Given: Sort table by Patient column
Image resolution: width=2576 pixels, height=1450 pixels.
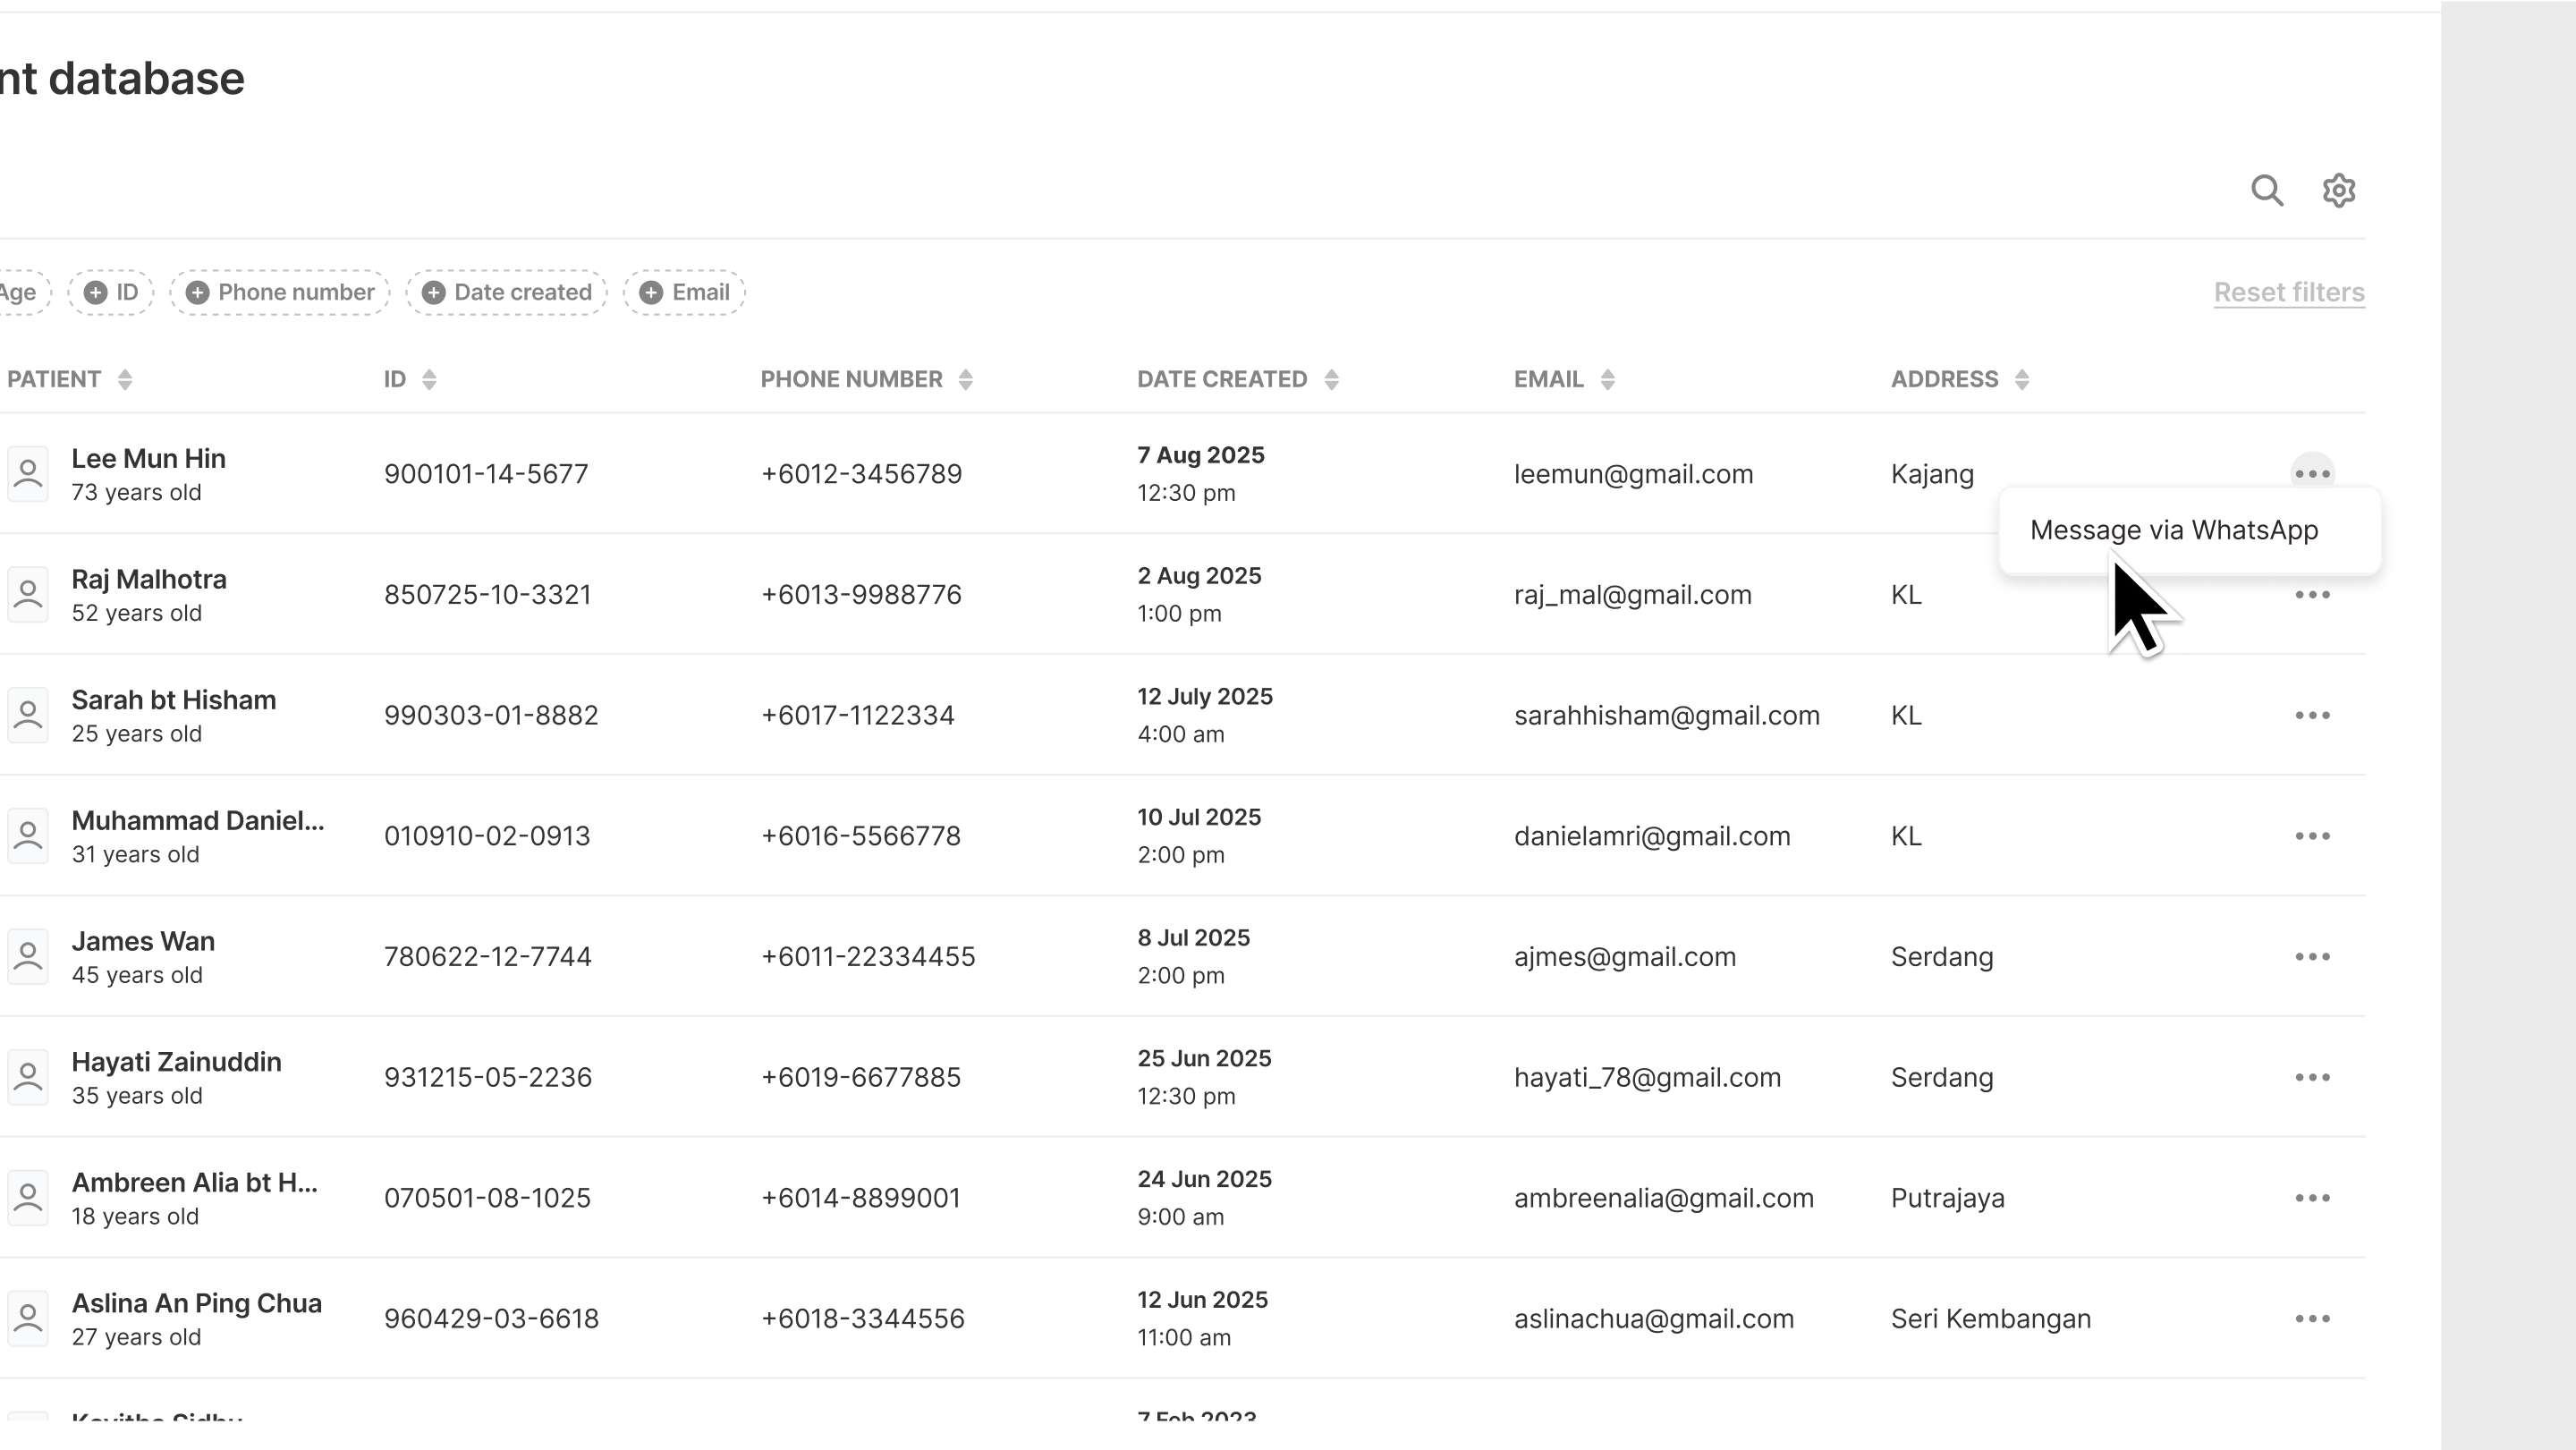Looking at the screenshot, I should [x=124, y=379].
